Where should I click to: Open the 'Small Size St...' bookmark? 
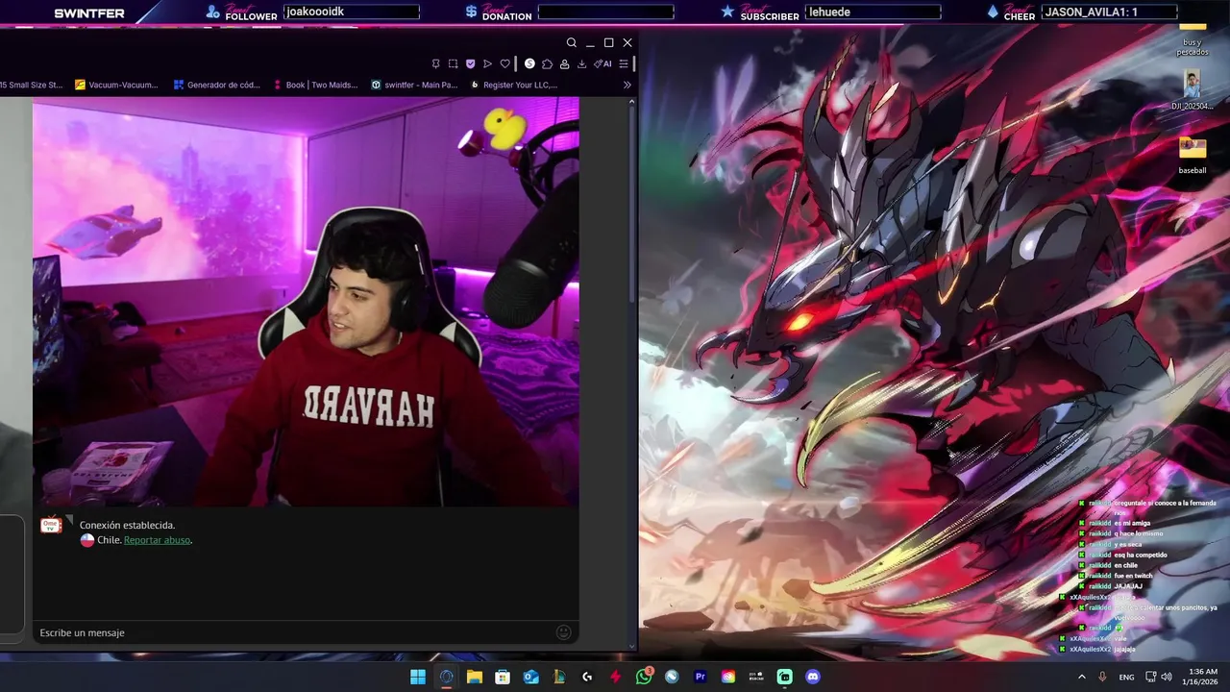coord(32,85)
